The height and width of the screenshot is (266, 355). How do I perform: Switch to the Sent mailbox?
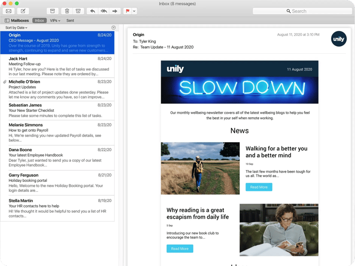click(70, 20)
